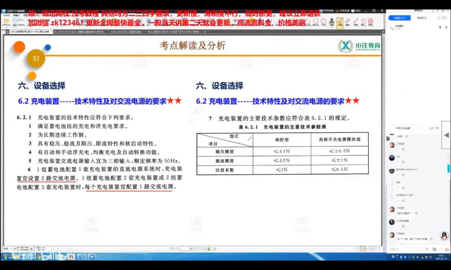451x270 pixels.
Task: Select the red circle shape tool
Action: 371,22
